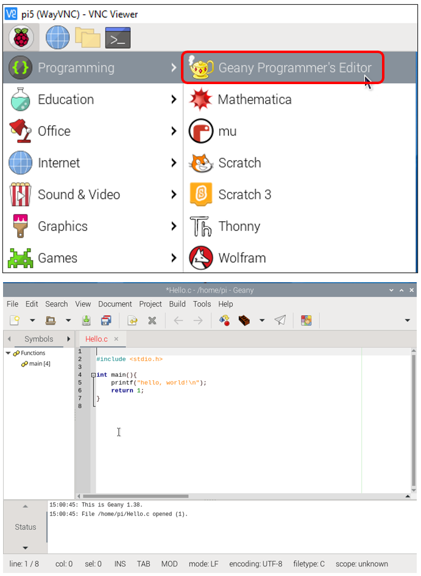This screenshot has width=421, height=576.
Task: Collapse the Functions tree node
Action: pyautogui.click(x=8, y=353)
